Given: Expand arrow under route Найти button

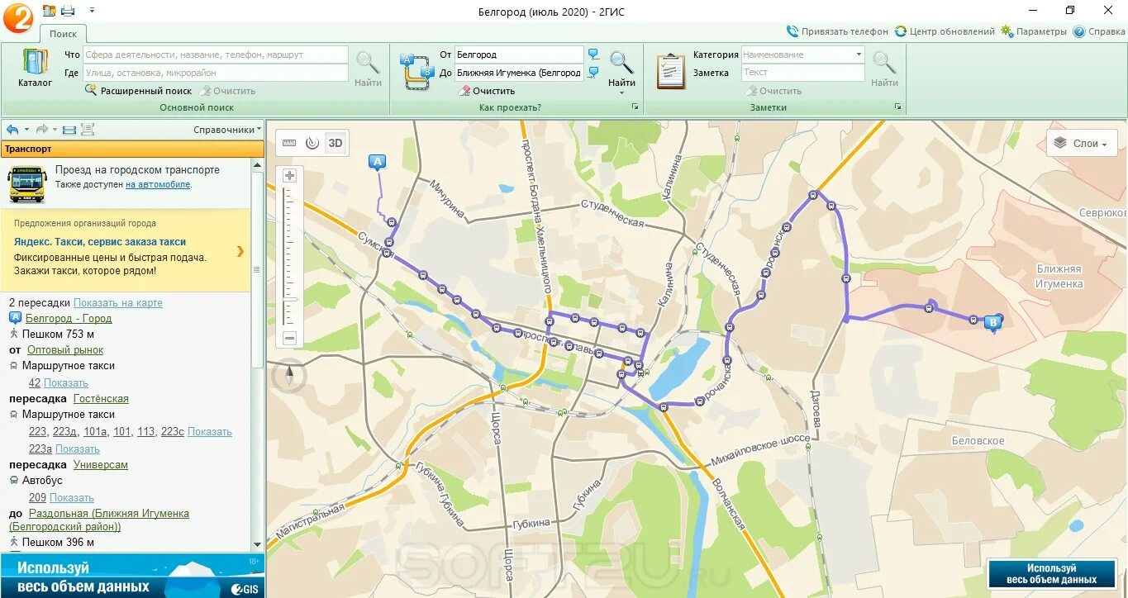Looking at the screenshot, I should coord(621,93).
